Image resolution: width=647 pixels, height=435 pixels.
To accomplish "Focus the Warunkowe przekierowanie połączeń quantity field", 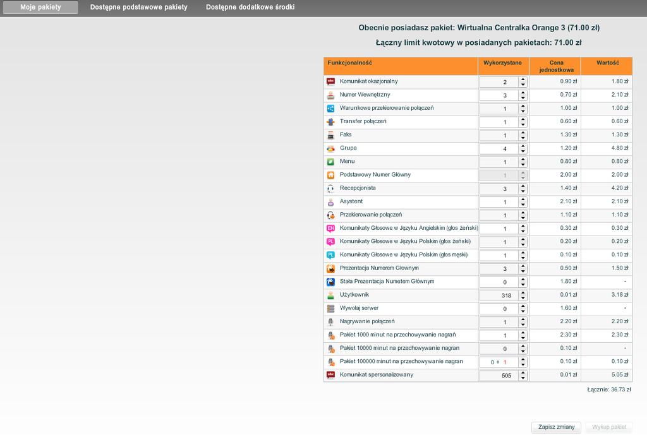I will tap(499, 109).
